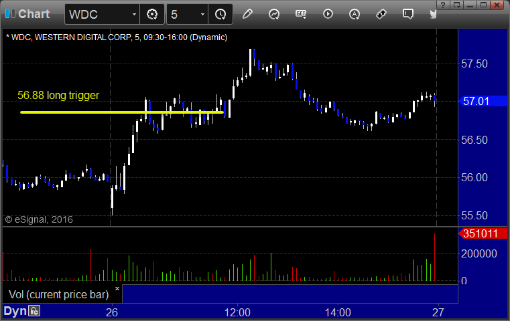The height and width of the screenshot is (321, 510).
Task: Select the 56.88 long trigger text
Action: coord(58,95)
